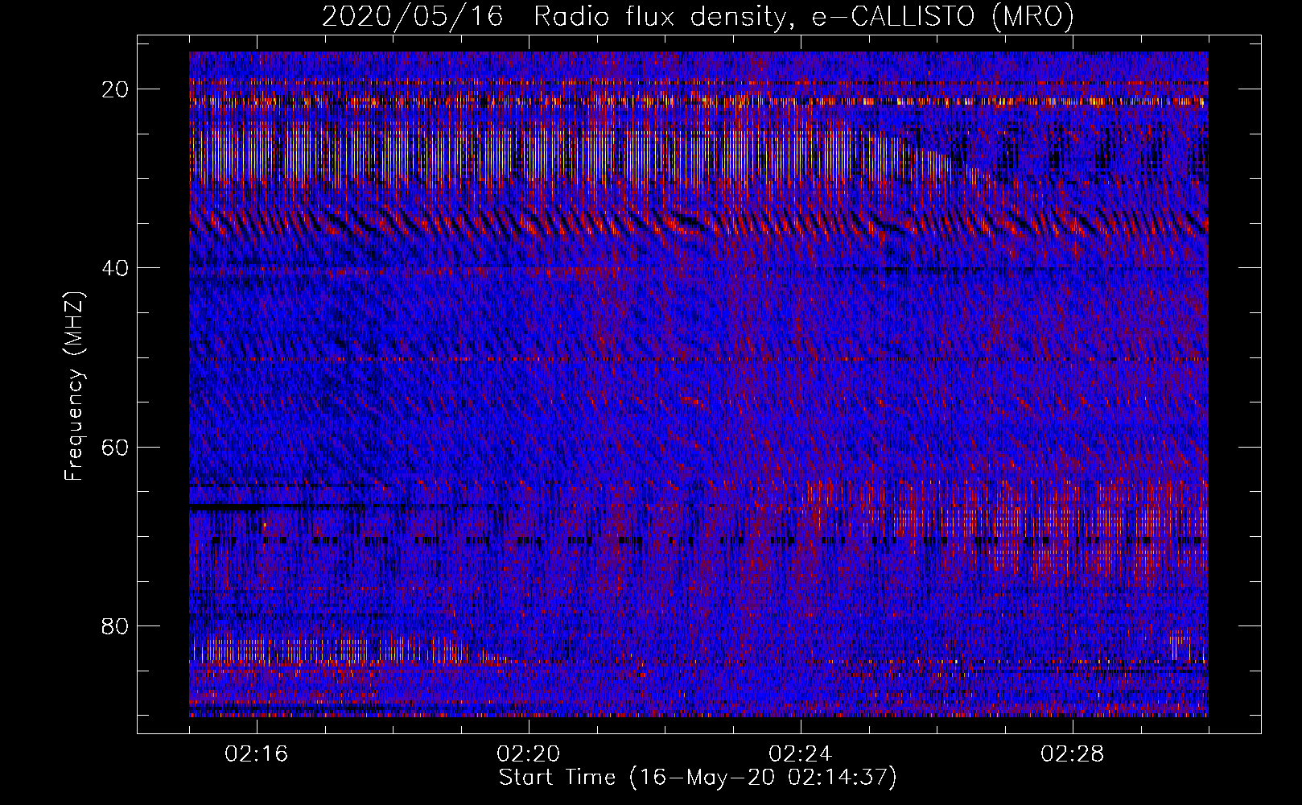The width and height of the screenshot is (1302, 805).
Task: Select the "Frequency (MHZ)" y-axis label
Action: (x=74, y=386)
